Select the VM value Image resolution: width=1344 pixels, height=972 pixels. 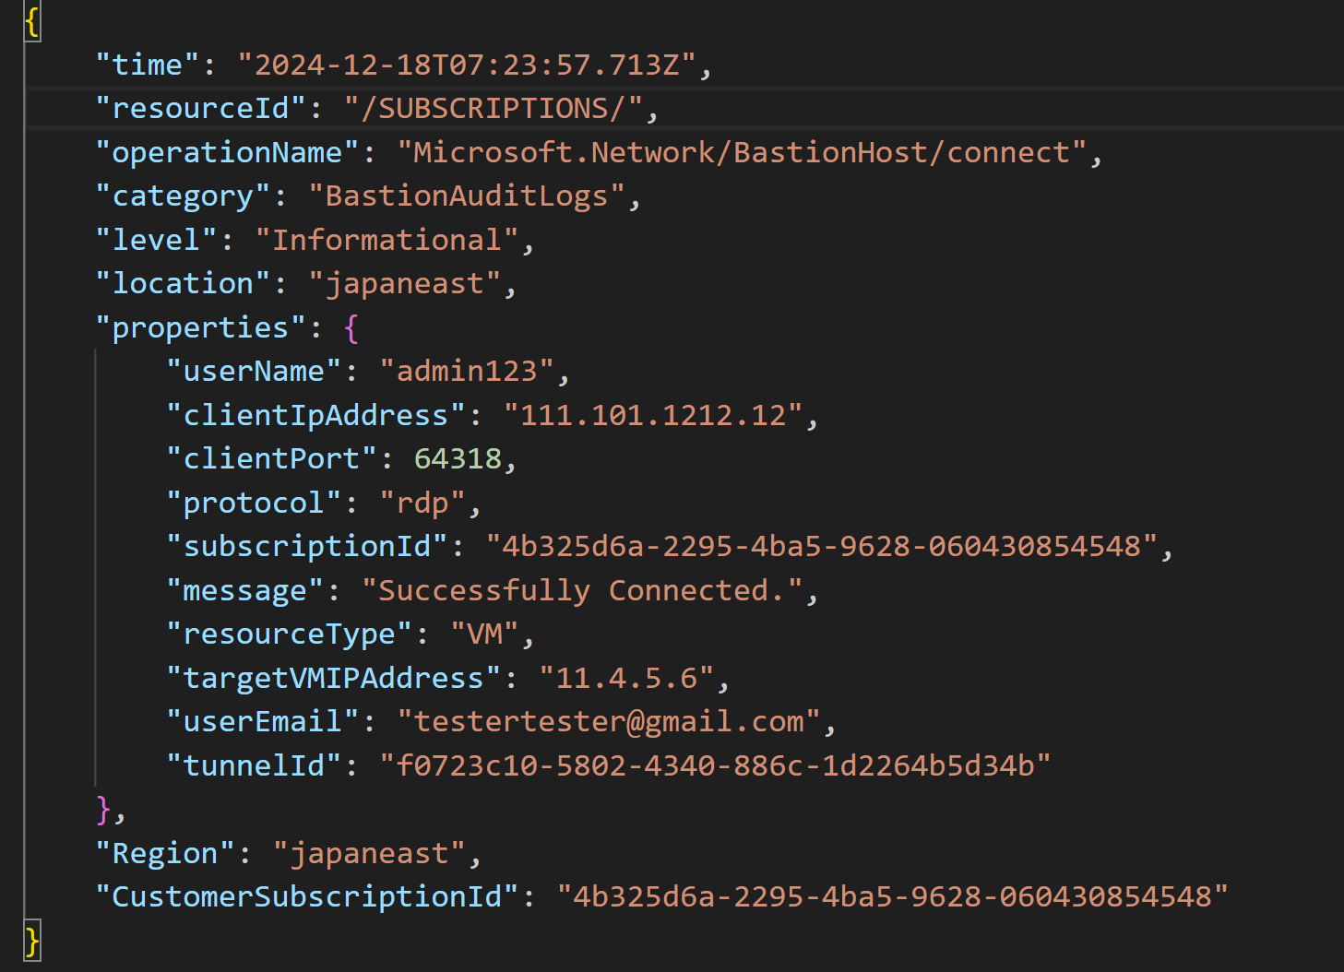[485, 634]
